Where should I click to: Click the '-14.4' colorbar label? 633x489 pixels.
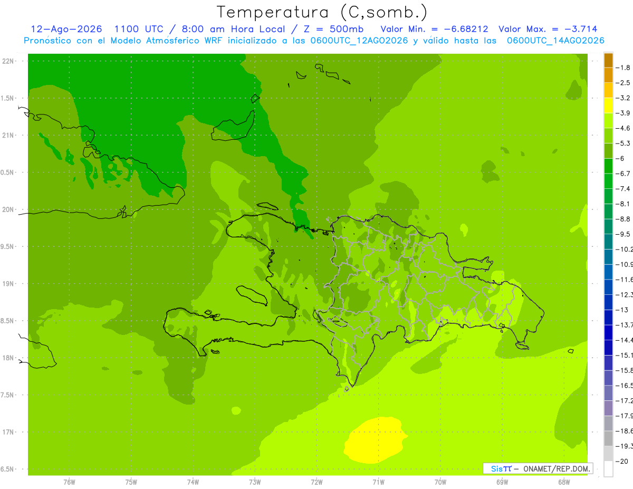(624, 340)
